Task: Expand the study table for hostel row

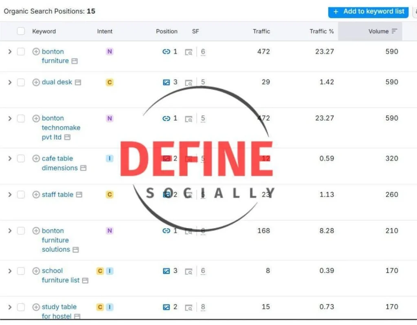Action: point(10,307)
